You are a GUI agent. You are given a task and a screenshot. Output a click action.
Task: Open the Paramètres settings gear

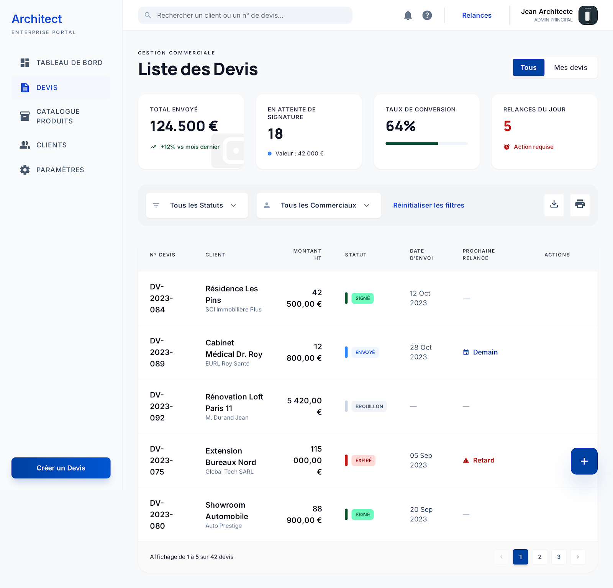click(x=25, y=170)
